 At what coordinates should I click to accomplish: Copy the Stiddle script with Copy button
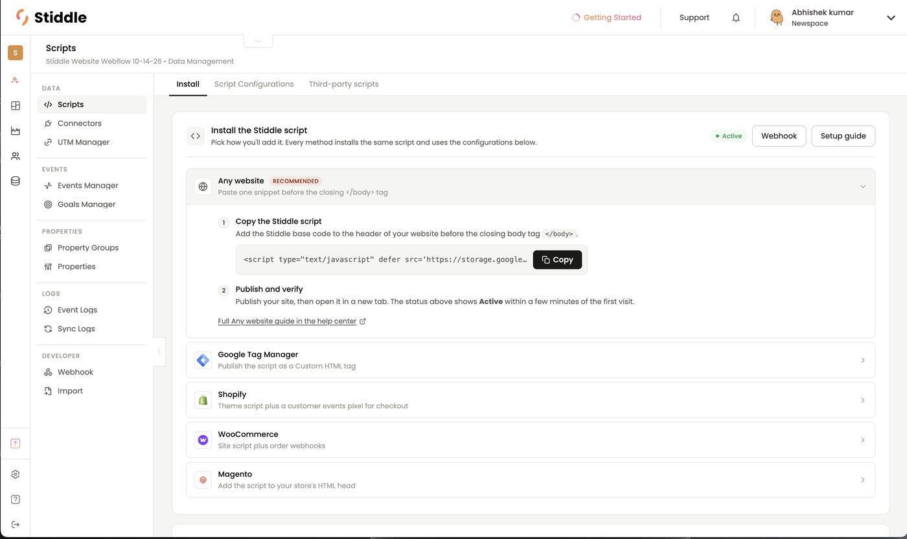tap(557, 260)
